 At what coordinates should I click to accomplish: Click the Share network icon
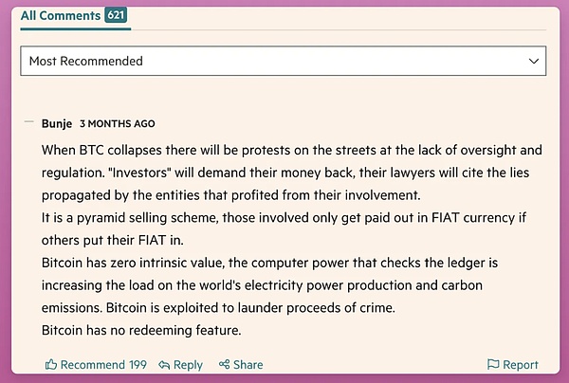(x=224, y=364)
